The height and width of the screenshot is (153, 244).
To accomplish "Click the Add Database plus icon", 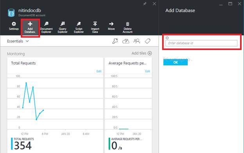I will (30, 24).
